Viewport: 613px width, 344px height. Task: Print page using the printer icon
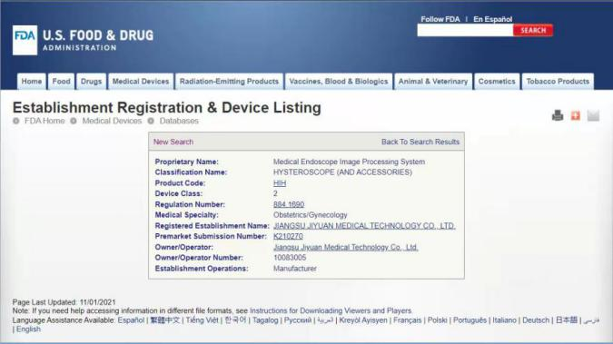(558, 115)
